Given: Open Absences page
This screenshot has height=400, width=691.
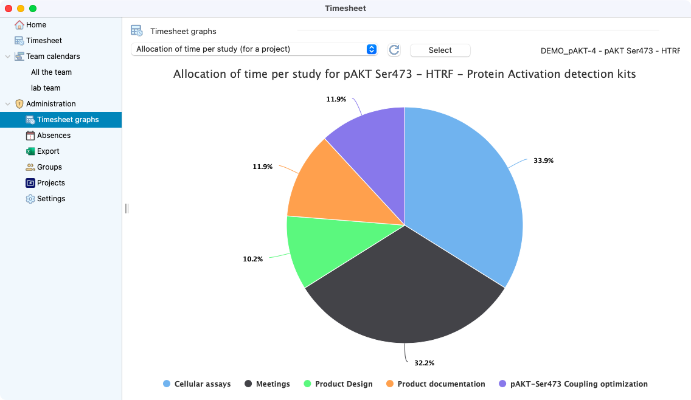Looking at the screenshot, I should [x=54, y=136].
